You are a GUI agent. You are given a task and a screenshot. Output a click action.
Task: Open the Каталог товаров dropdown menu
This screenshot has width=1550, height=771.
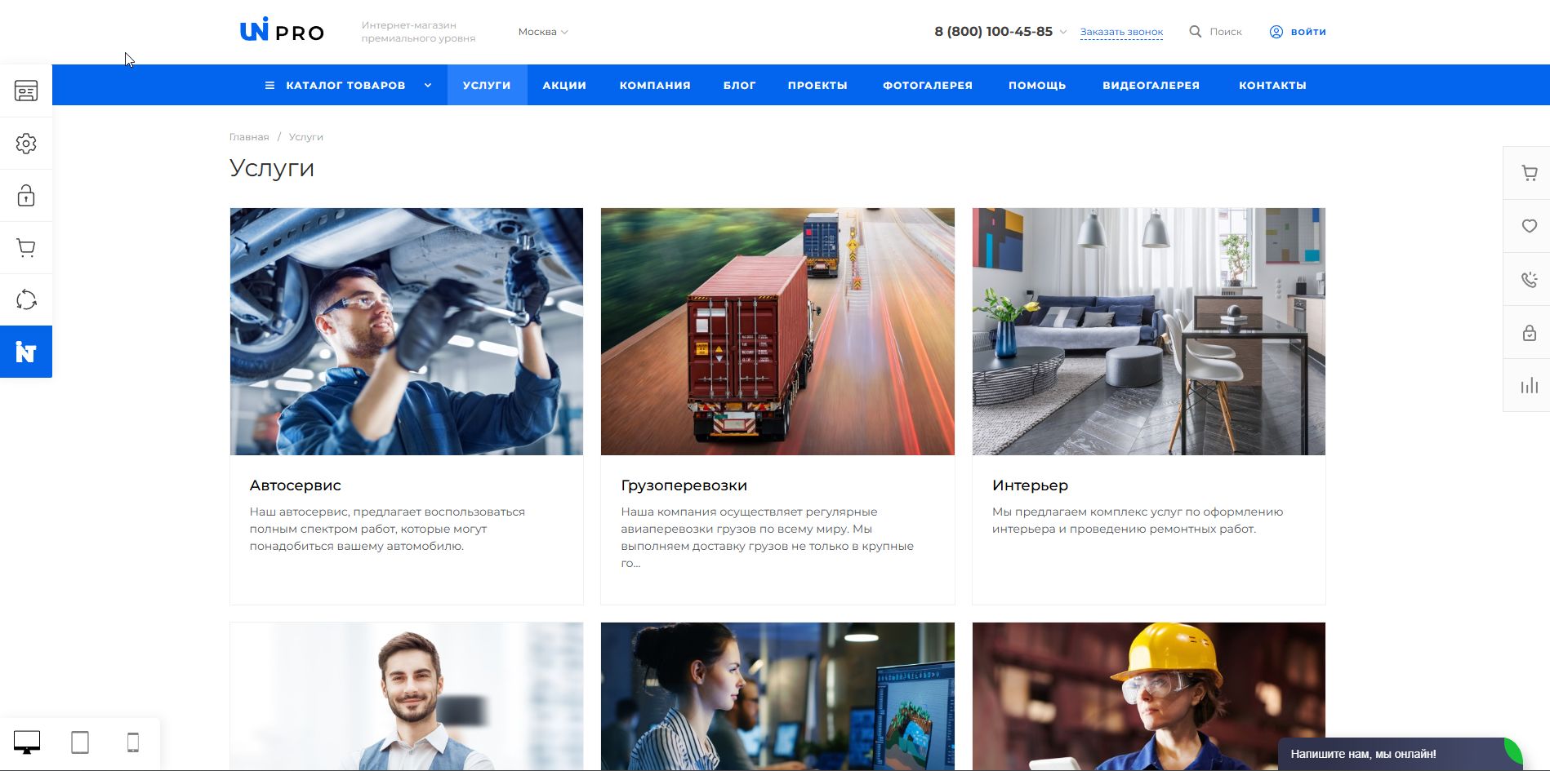(346, 86)
